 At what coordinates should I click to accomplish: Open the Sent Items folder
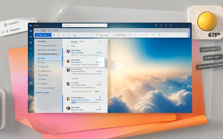[44, 67]
